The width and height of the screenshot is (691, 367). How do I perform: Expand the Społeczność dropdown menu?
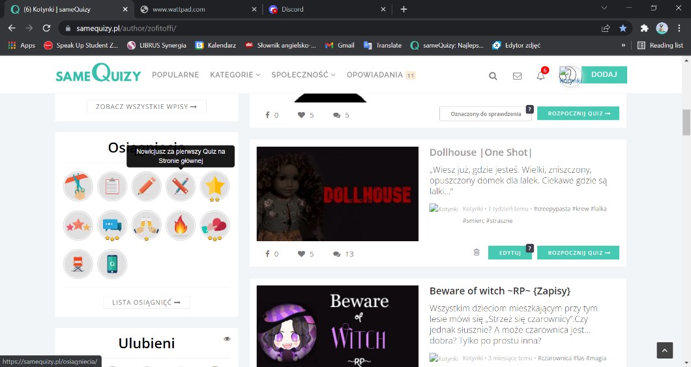click(x=303, y=75)
